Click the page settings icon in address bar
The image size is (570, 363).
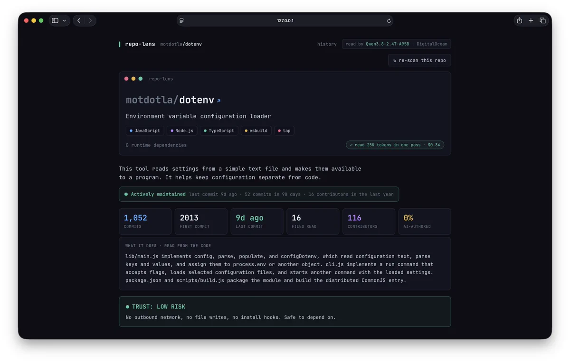181,20
